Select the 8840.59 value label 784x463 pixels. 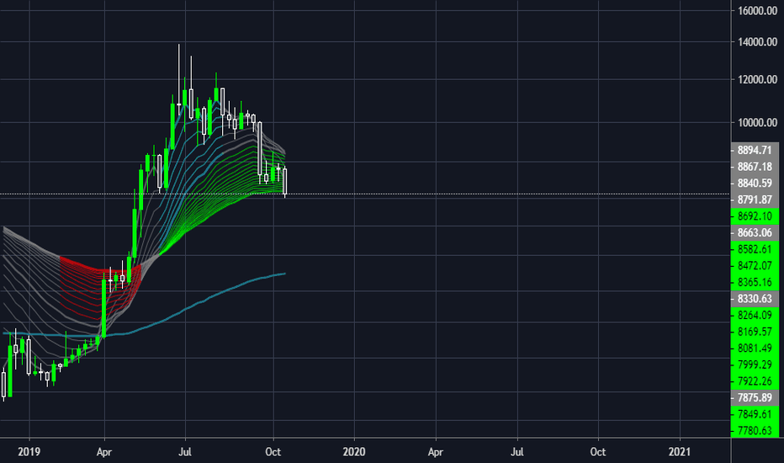(755, 184)
